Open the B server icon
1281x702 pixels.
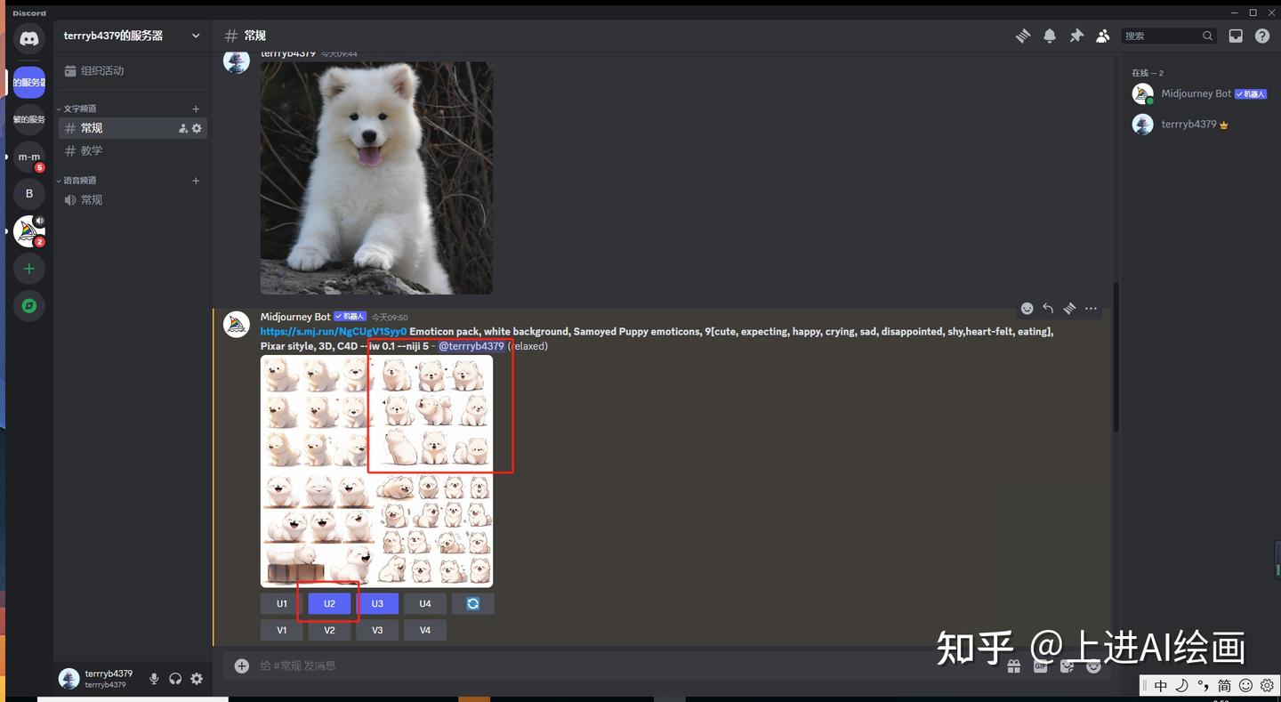(x=29, y=193)
